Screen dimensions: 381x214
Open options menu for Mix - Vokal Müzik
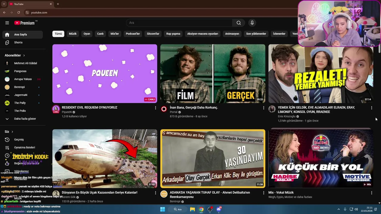point(371,193)
